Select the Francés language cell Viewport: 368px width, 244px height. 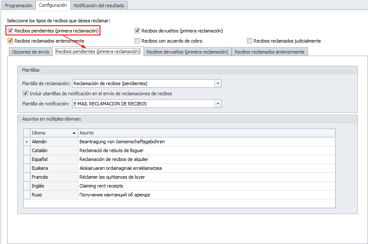54,177
